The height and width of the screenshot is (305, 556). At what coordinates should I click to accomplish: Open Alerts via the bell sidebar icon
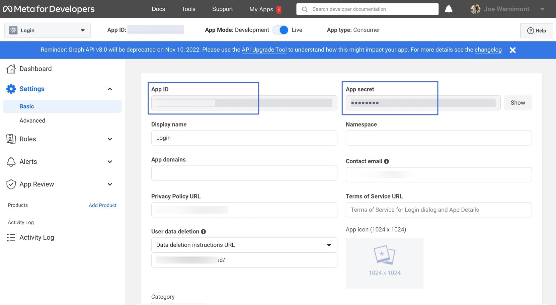pos(11,161)
